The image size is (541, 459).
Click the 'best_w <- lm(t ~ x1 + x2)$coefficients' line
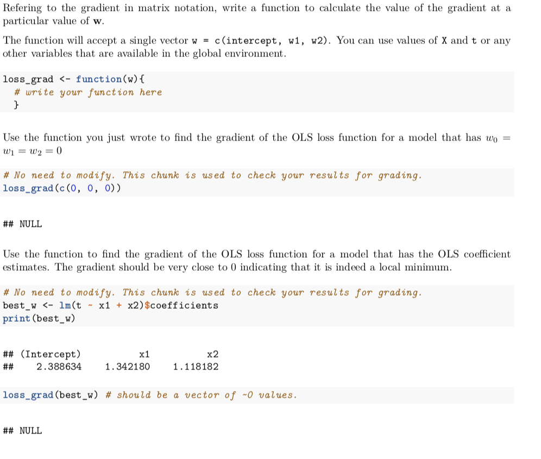point(110,305)
